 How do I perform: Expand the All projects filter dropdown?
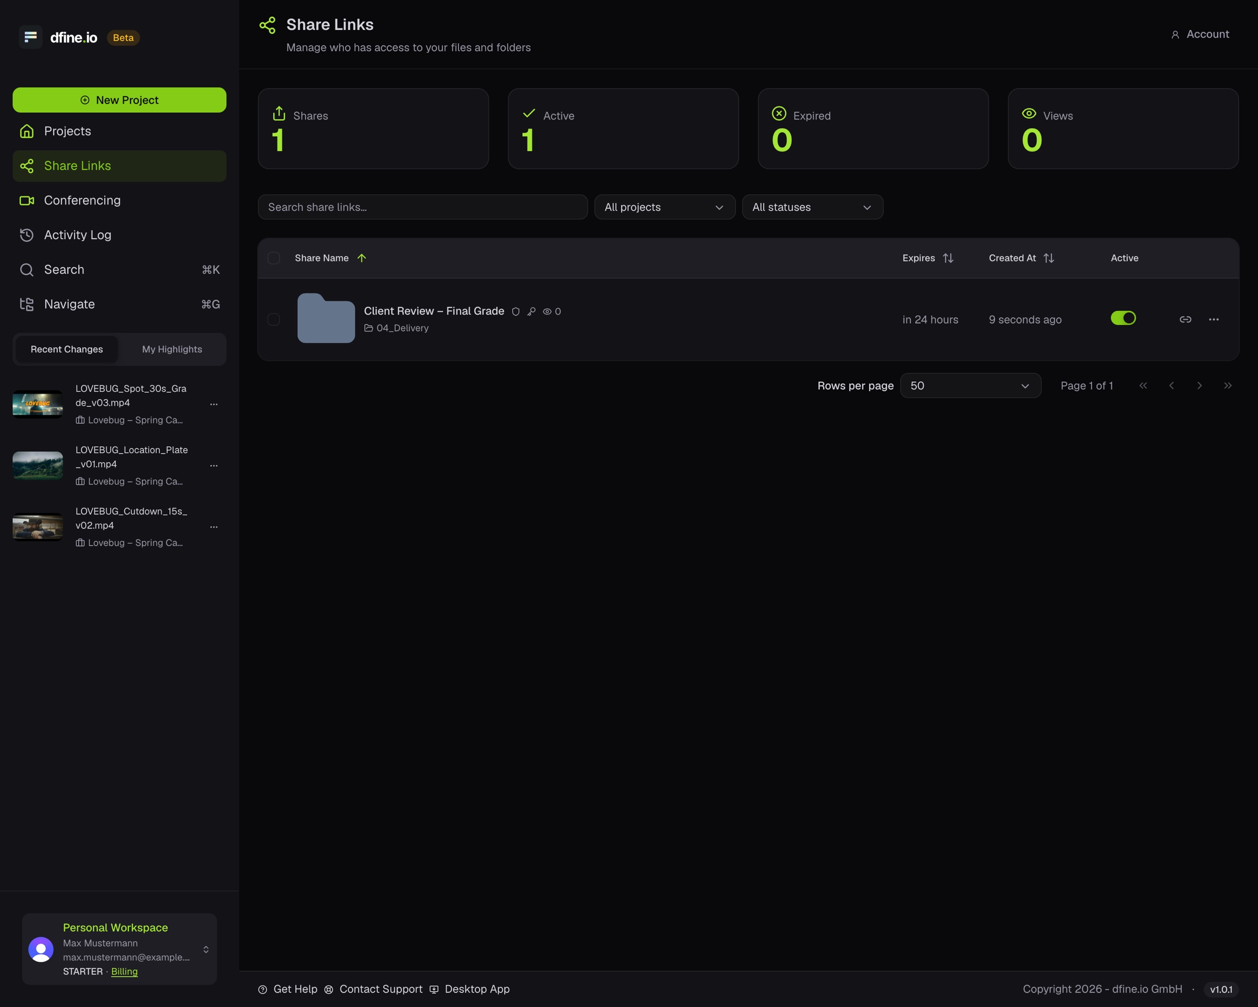(x=665, y=207)
